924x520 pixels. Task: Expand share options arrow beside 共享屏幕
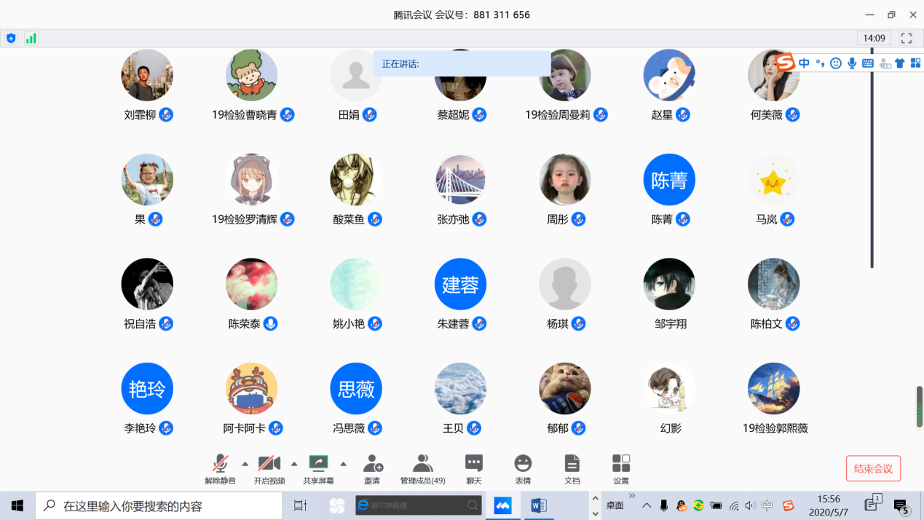pos(343,464)
